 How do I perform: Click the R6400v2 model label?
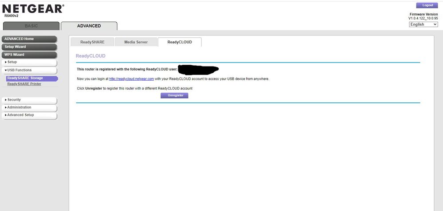click(x=11, y=16)
